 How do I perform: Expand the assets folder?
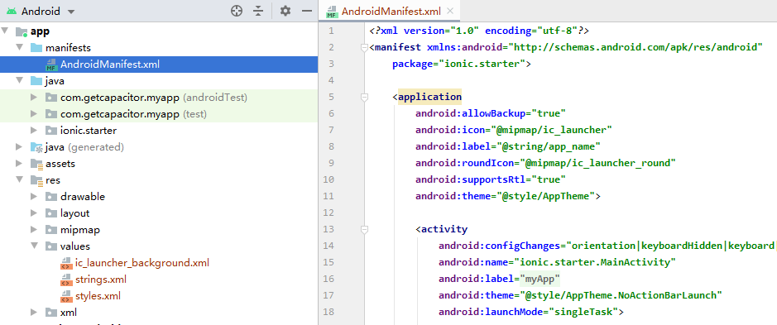[19, 164]
